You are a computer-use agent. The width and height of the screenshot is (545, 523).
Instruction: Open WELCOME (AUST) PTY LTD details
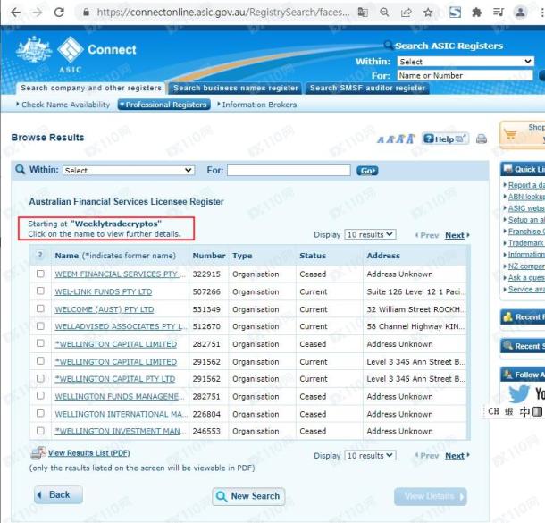coord(105,309)
